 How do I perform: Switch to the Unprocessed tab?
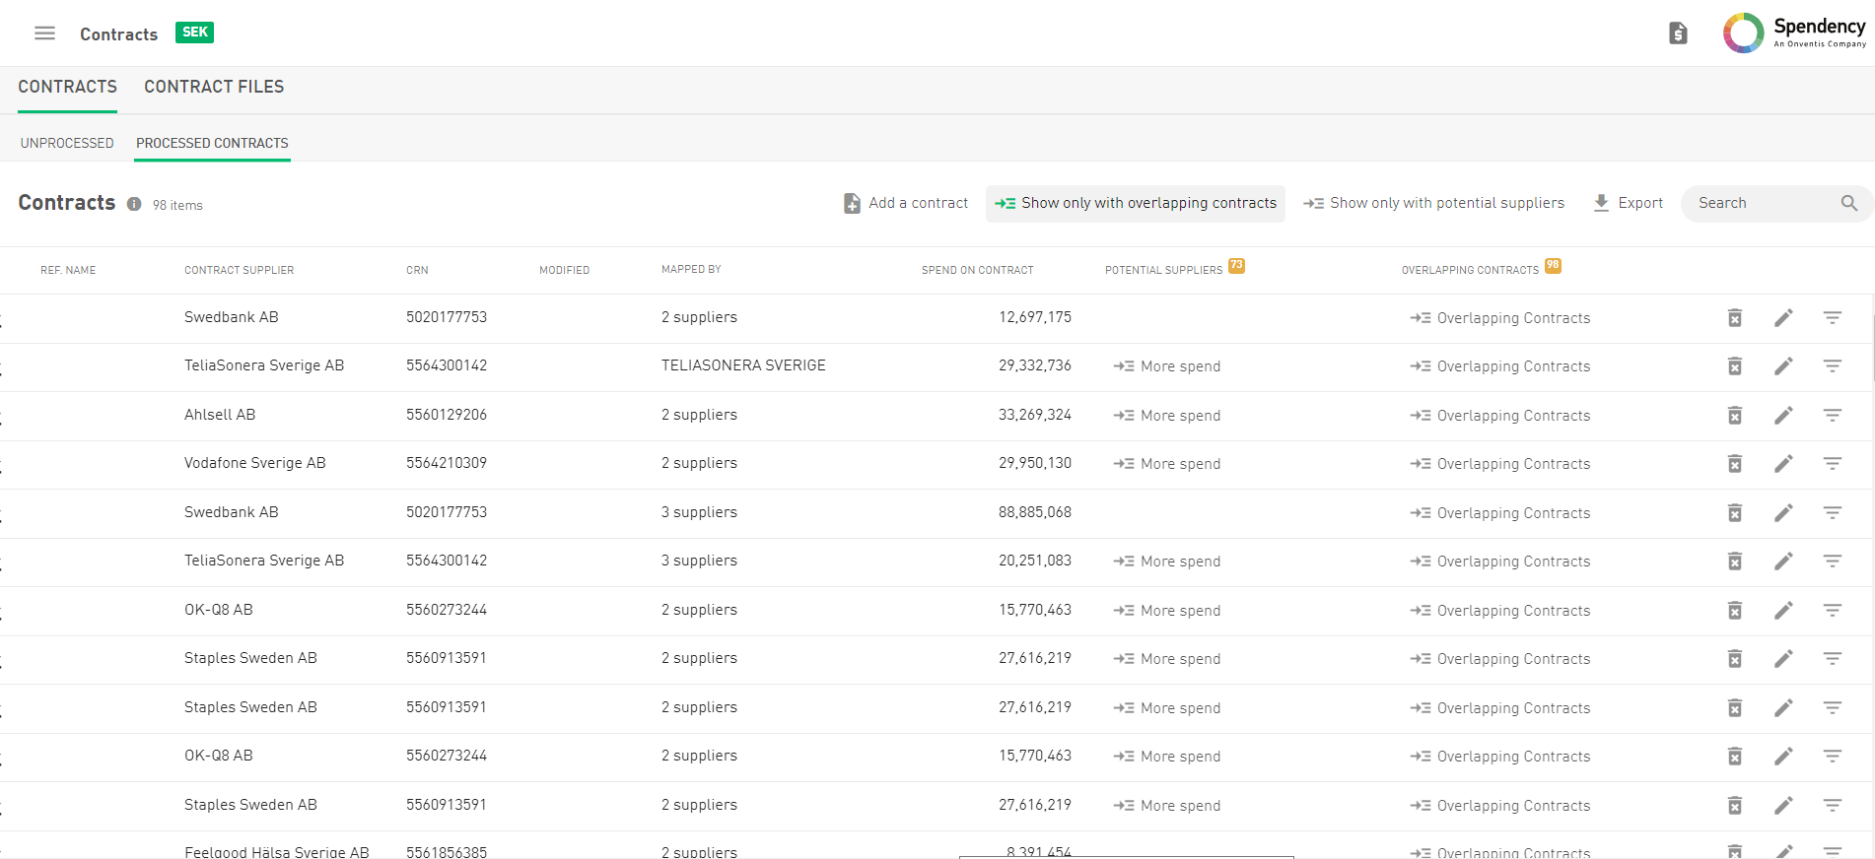tap(67, 143)
